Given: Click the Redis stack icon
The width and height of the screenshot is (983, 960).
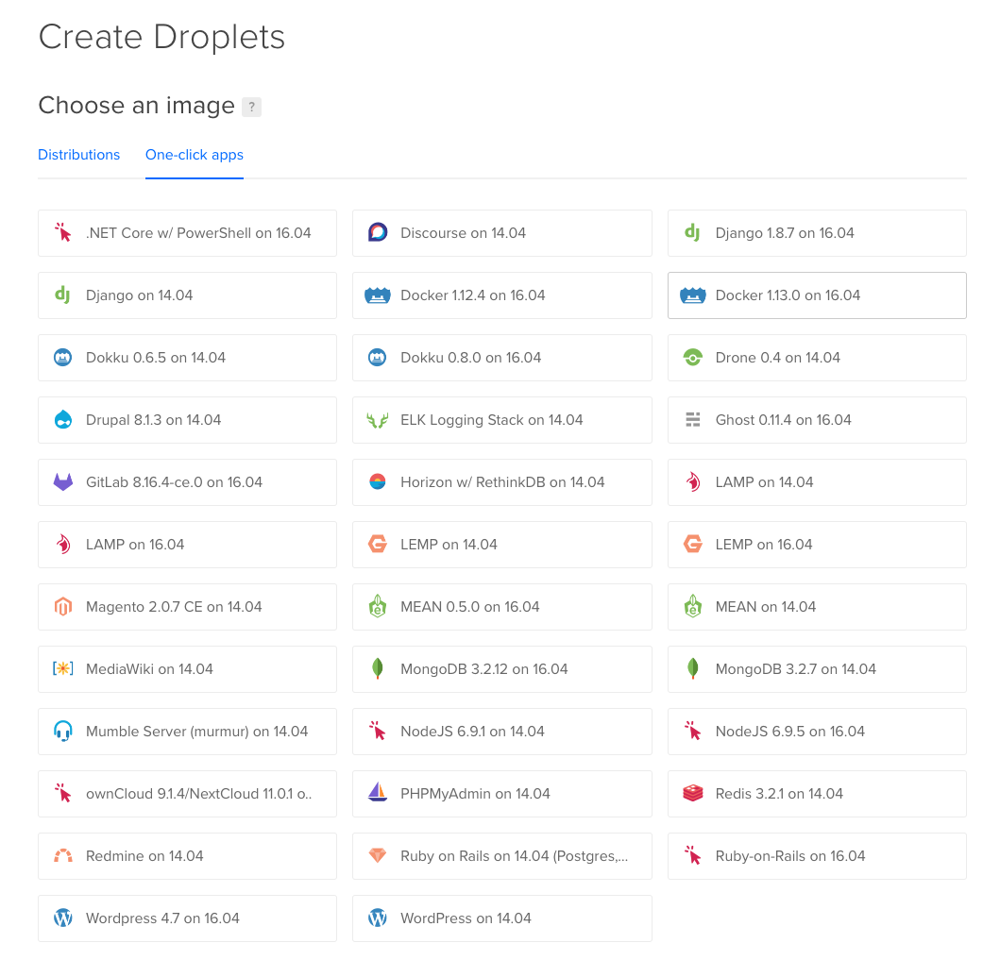Looking at the screenshot, I should (692, 794).
